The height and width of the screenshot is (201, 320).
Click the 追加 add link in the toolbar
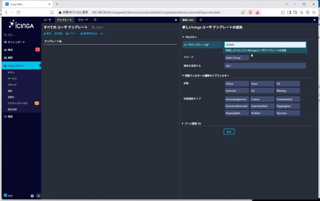(58, 34)
